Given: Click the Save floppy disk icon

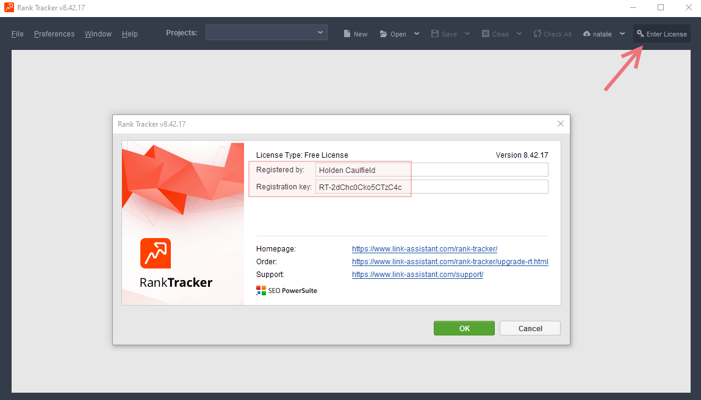Looking at the screenshot, I should point(434,34).
